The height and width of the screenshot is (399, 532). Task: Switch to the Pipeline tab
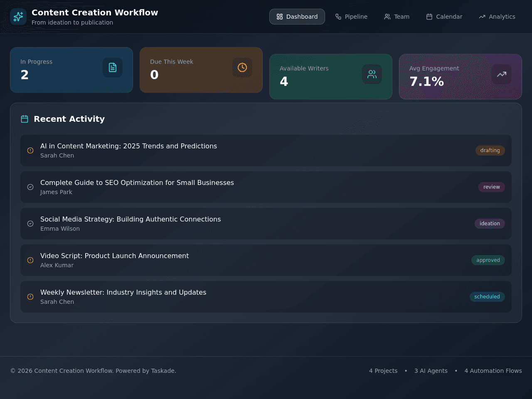tap(352, 17)
